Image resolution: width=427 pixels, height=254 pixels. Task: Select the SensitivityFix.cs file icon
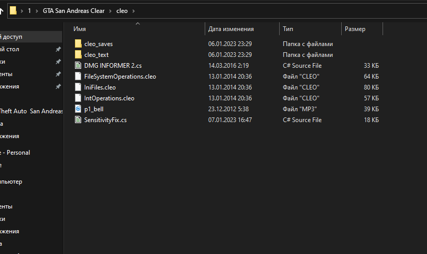pyautogui.click(x=78, y=119)
